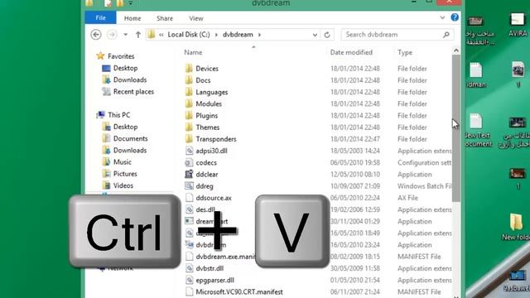The height and width of the screenshot is (298, 530).
Task: Open recent locations dropdown arrow
Action: [x=125, y=35]
